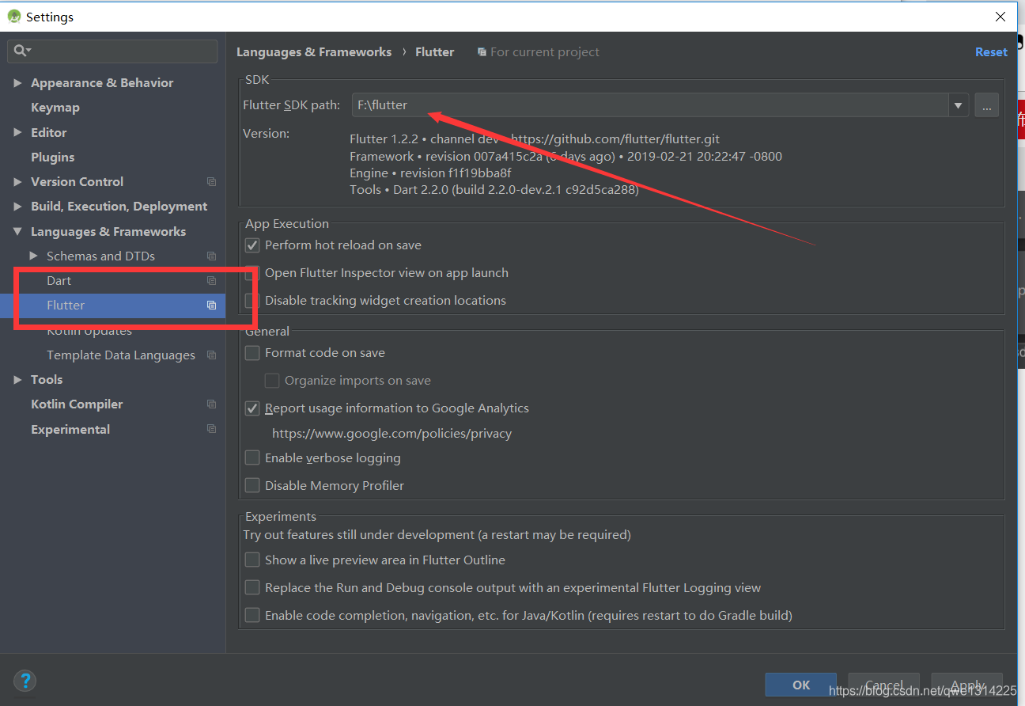This screenshot has width=1025, height=706.
Task: Collapse Languages & Frameworks section
Action: (17, 232)
